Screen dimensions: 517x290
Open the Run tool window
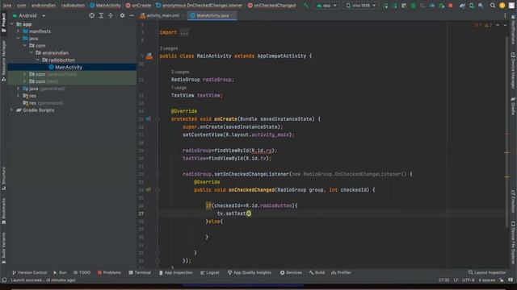(60, 272)
